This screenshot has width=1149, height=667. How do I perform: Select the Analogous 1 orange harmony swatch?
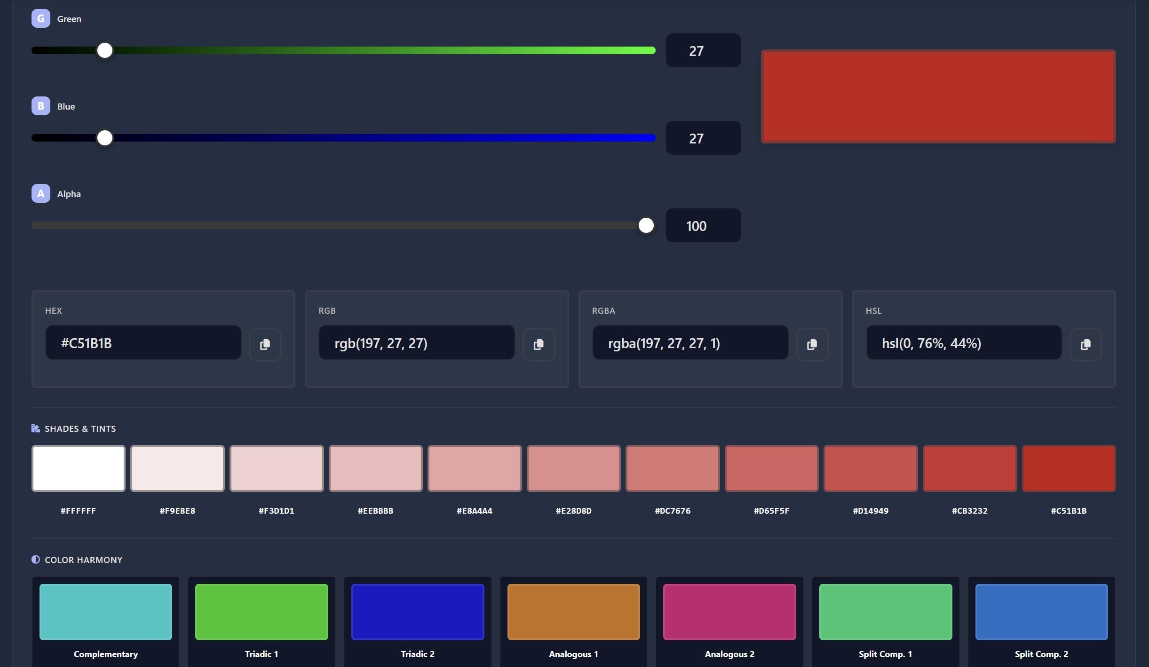(x=573, y=611)
